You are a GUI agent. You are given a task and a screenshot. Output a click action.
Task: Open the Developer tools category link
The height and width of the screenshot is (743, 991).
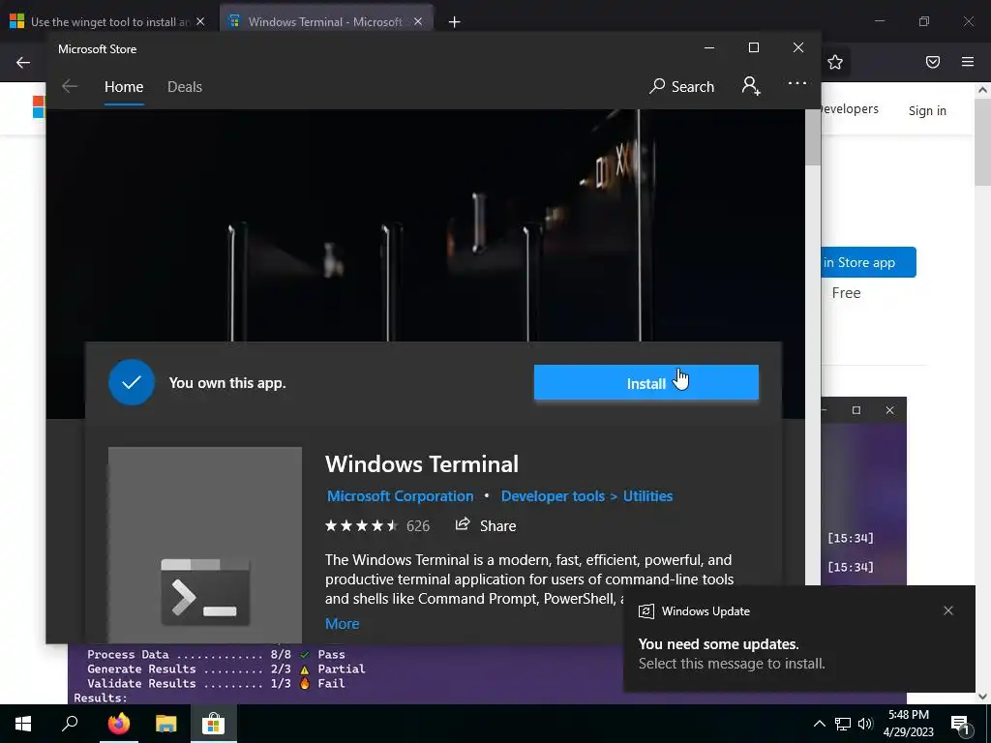coord(553,496)
